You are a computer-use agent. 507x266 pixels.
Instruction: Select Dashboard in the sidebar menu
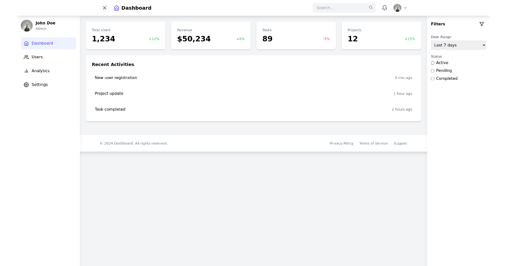click(42, 43)
